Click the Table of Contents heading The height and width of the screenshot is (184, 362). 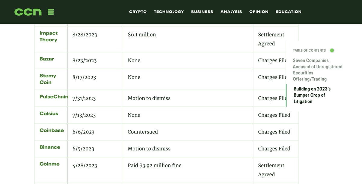tap(309, 50)
